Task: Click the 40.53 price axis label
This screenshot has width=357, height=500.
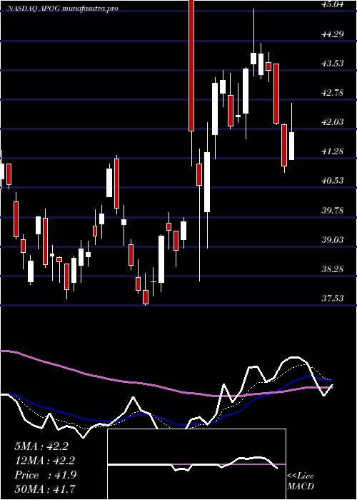Action: pyautogui.click(x=331, y=181)
